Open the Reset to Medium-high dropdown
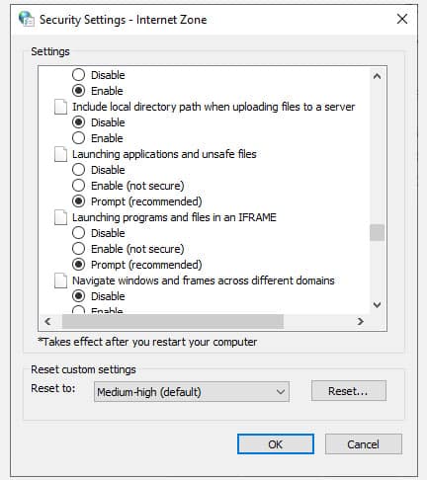This screenshot has width=427, height=480. point(192,392)
